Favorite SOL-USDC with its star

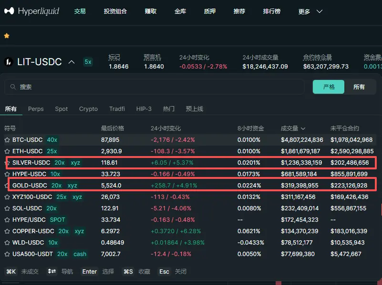pos(7,208)
